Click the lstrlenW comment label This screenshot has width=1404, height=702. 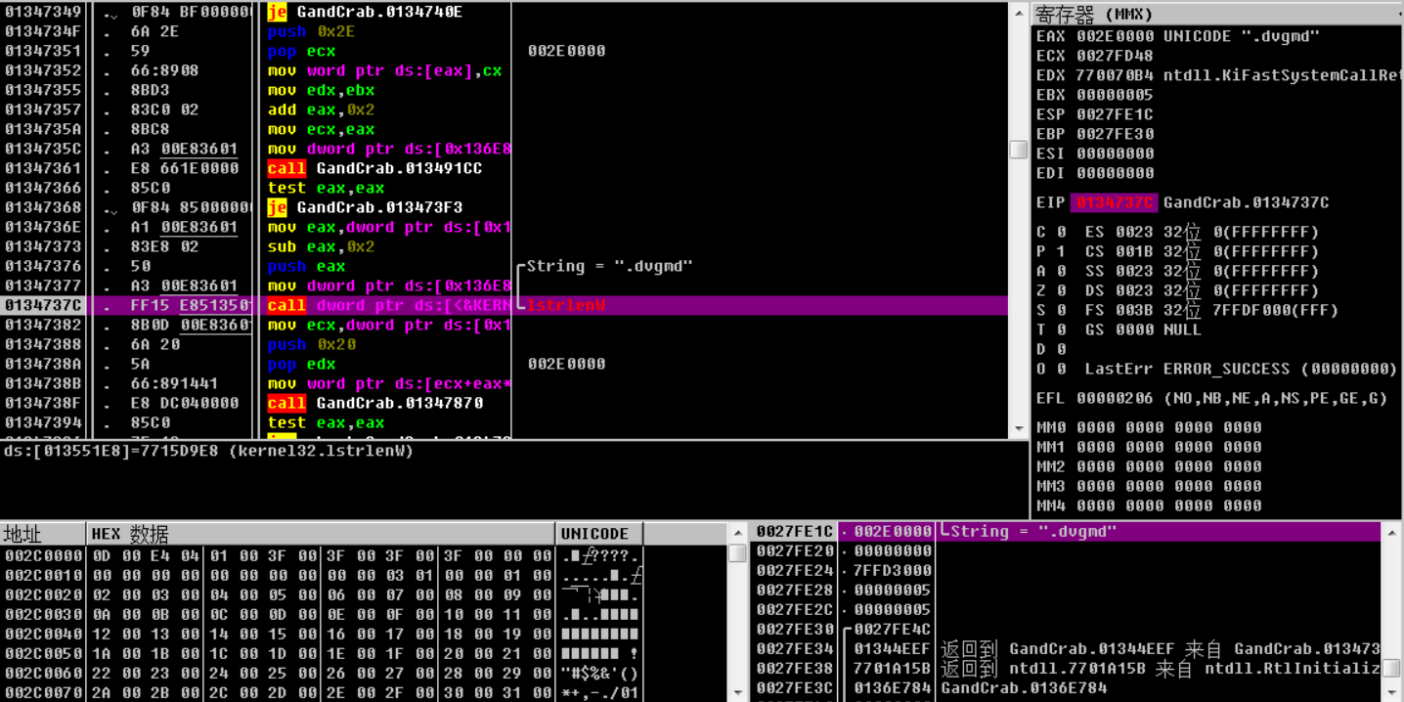pyautogui.click(x=566, y=305)
